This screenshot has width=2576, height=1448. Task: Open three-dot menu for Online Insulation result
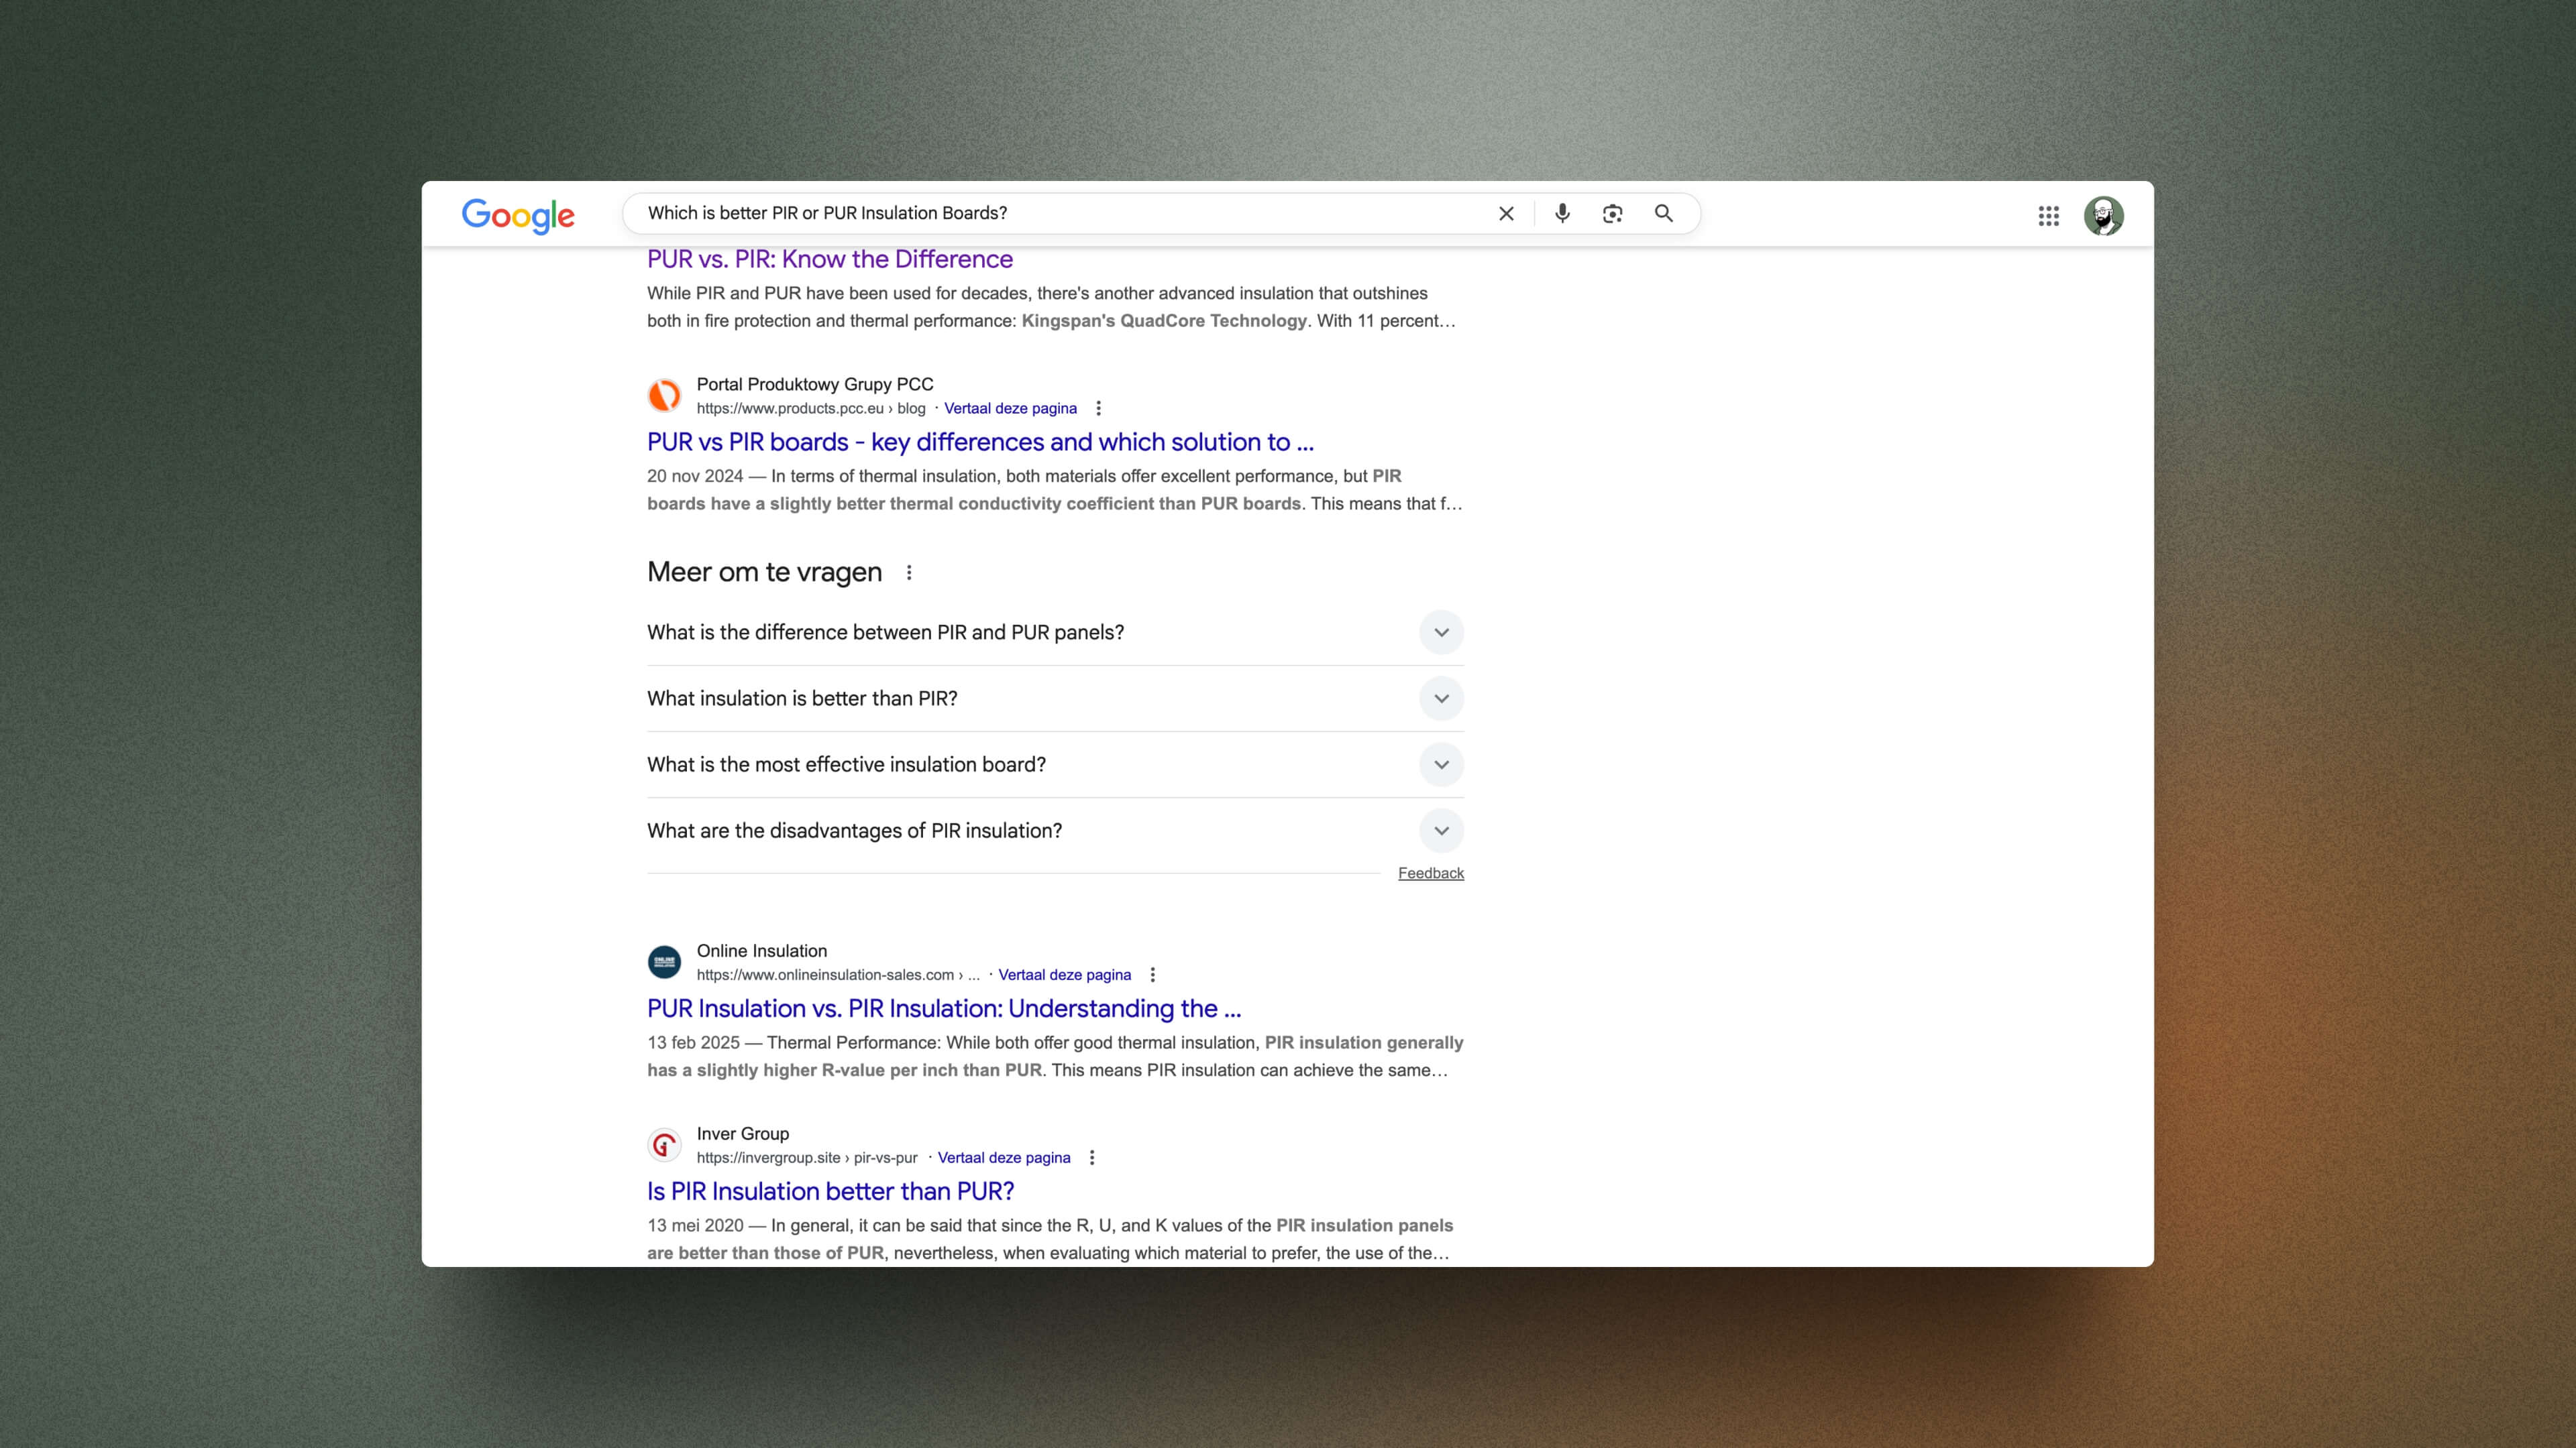[1152, 975]
